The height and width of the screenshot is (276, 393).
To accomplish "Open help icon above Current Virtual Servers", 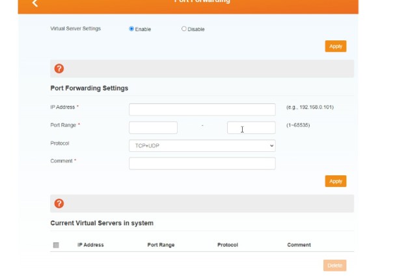I will point(59,203).
